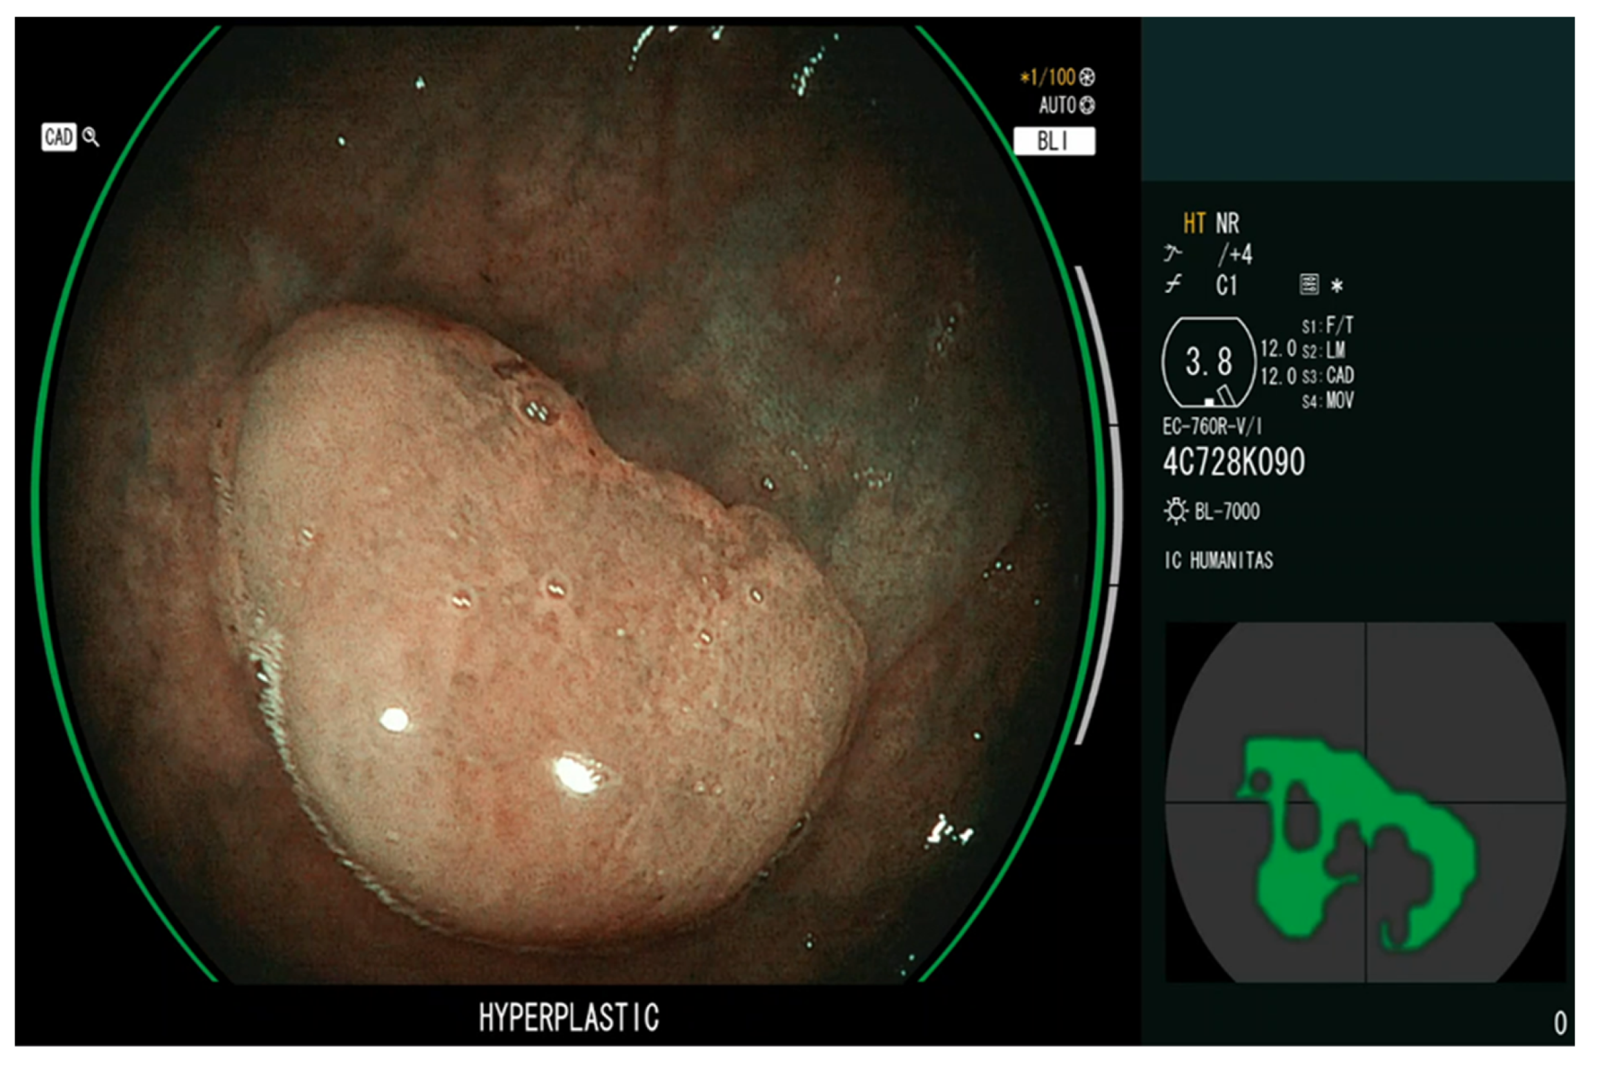Select the S4: MOV switch assignment

point(1327,401)
